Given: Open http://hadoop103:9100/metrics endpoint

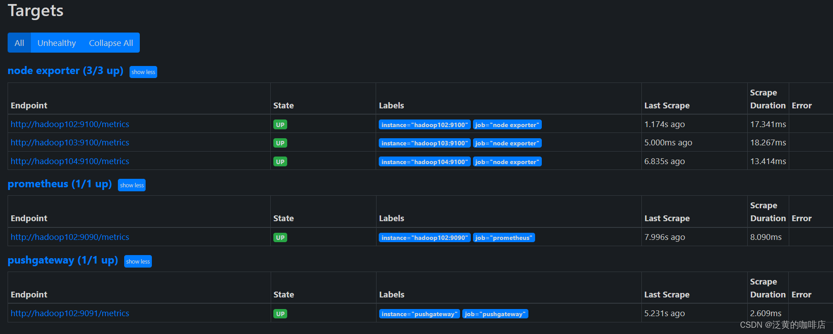Looking at the screenshot, I should (x=70, y=143).
